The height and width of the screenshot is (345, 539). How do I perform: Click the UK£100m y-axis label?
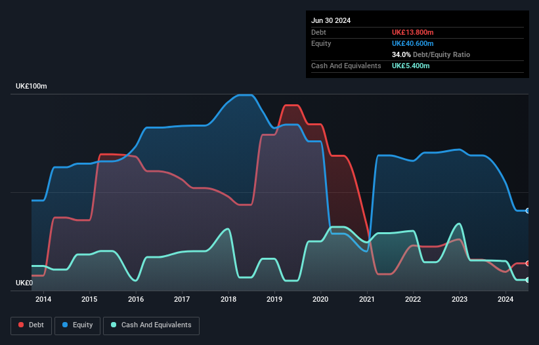tap(32, 86)
